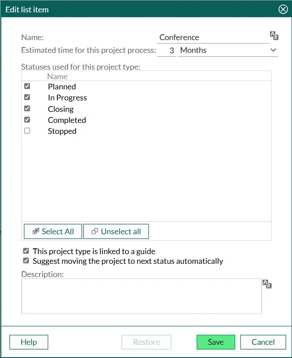This screenshot has height=358, width=292.
Task: Enable the Stopped status checkbox
Action: (x=27, y=131)
